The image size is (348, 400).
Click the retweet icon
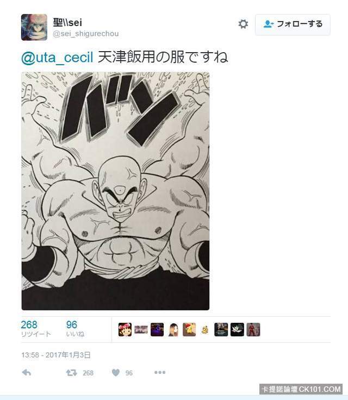coord(71,373)
